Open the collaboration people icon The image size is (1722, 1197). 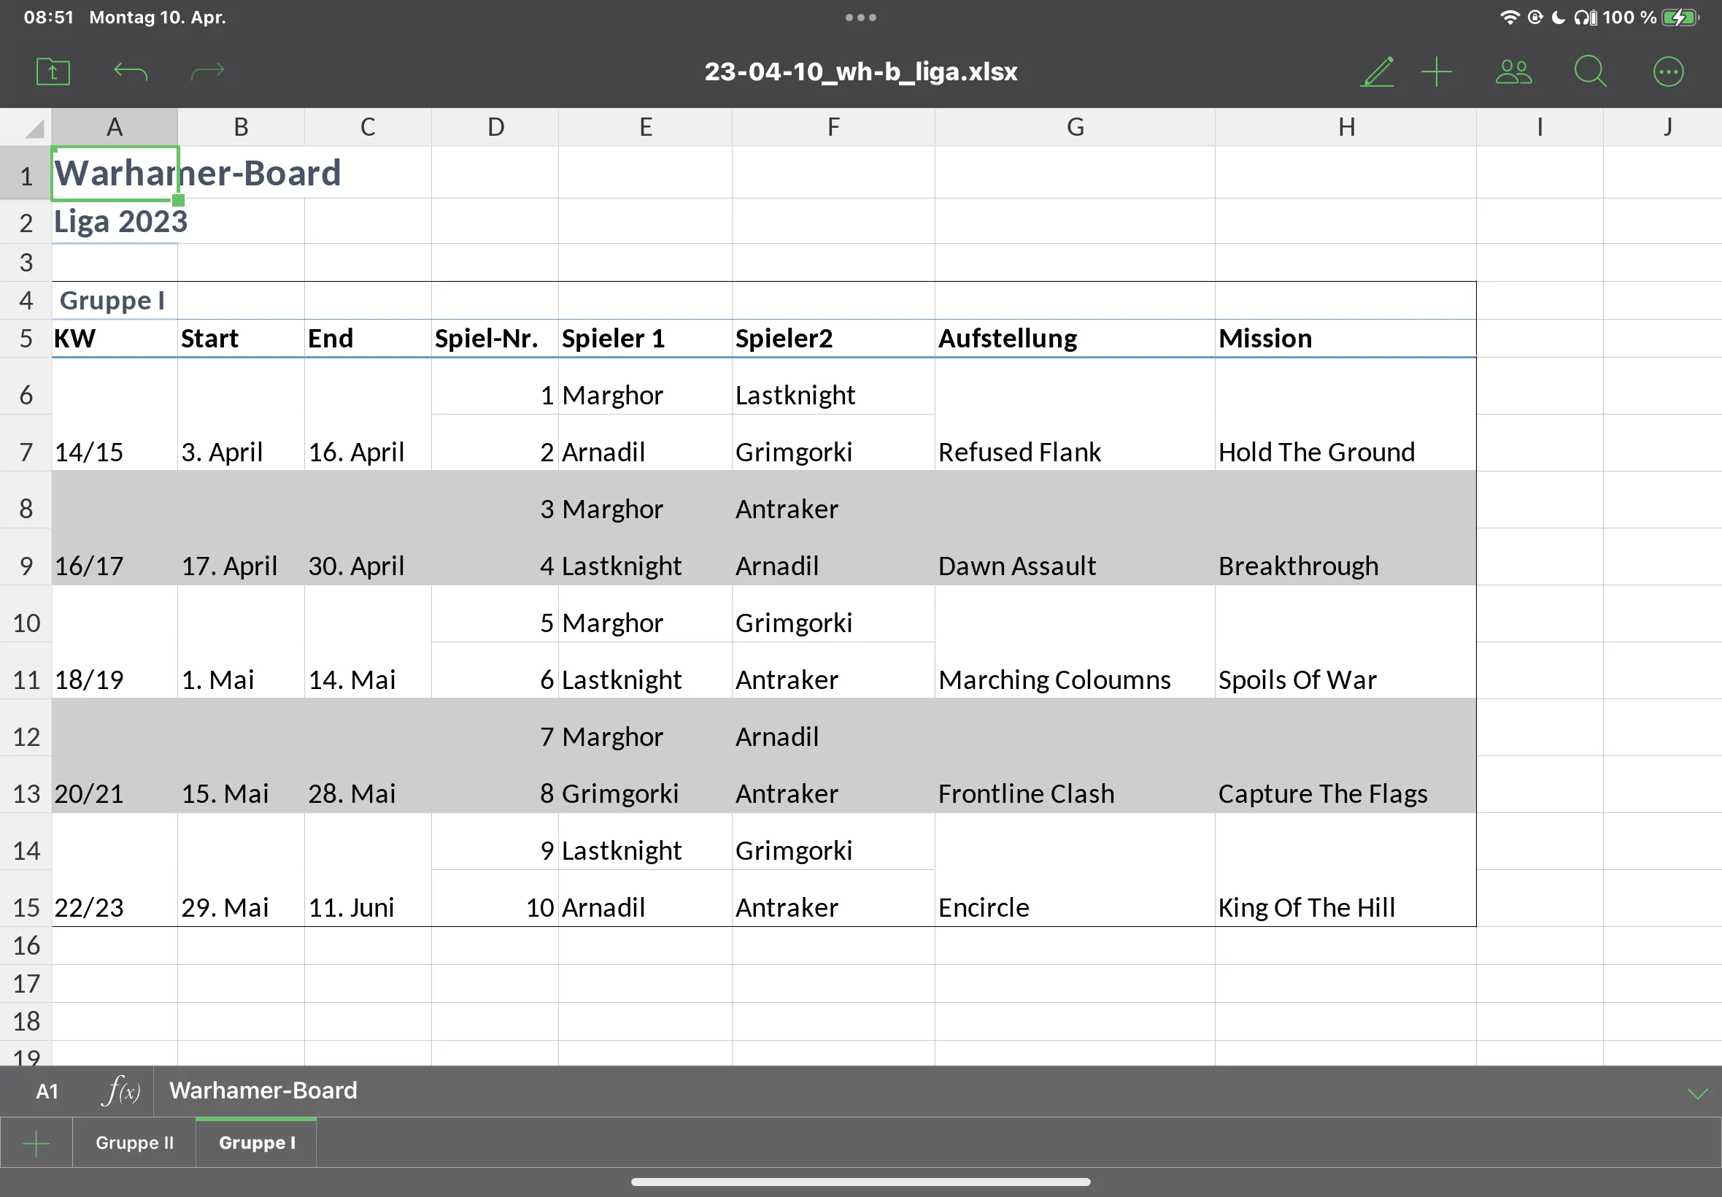point(1513,72)
